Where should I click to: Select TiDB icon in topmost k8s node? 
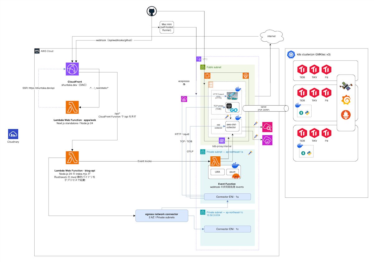coord(302,69)
